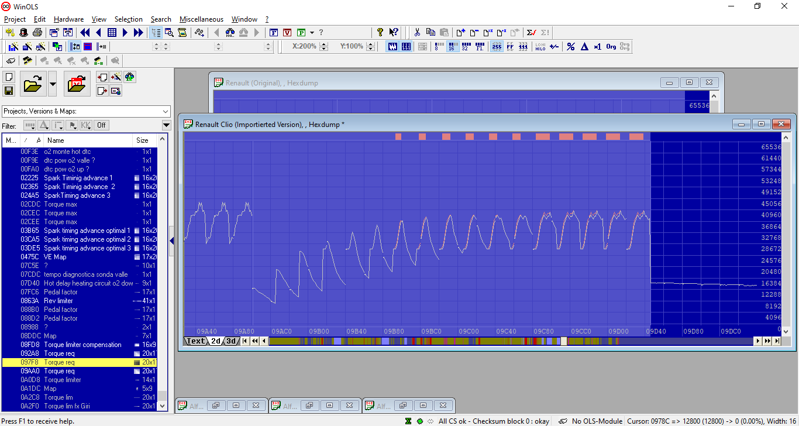799x426 pixels.
Task: Click the red folder import icon
Action: click(77, 84)
